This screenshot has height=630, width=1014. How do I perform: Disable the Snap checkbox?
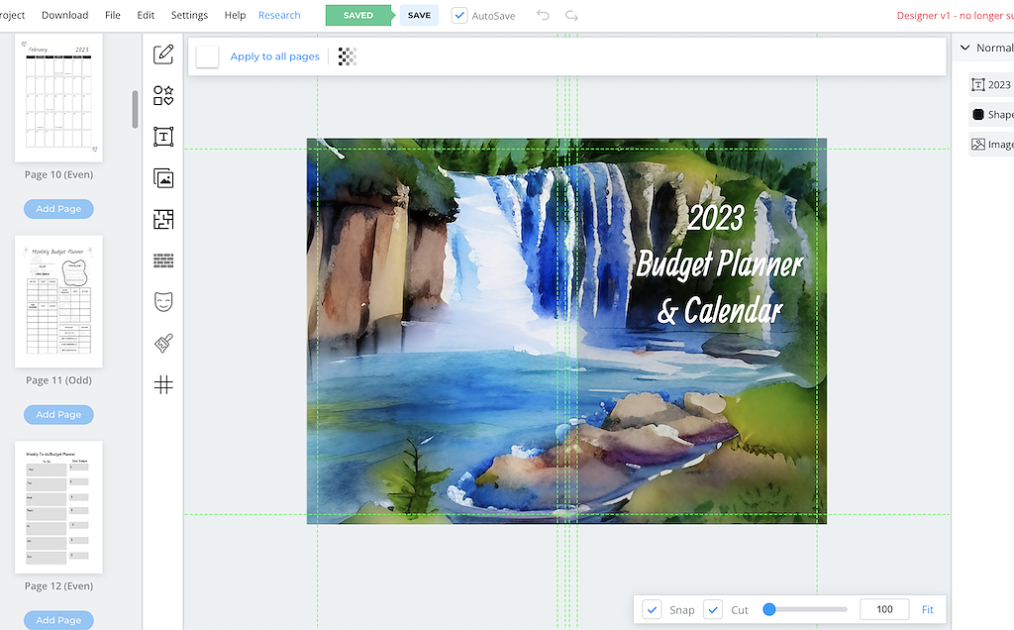(652, 609)
